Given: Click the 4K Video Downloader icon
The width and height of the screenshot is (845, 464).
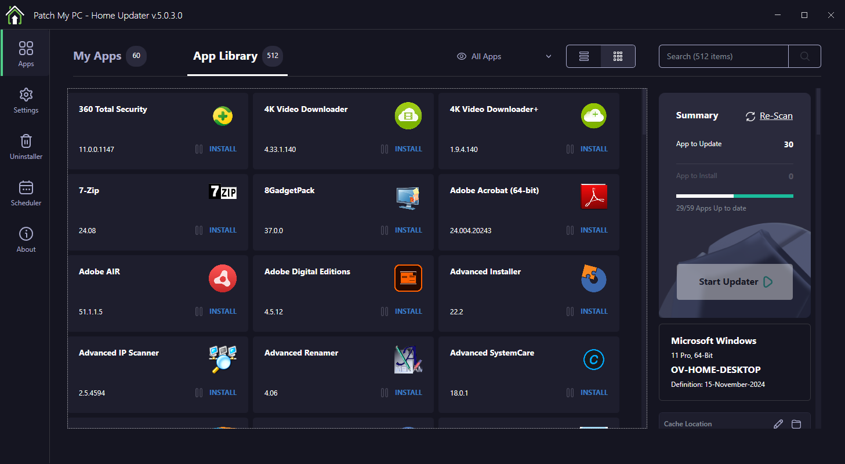Looking at the screenshot, I should (x=408, y=116).
